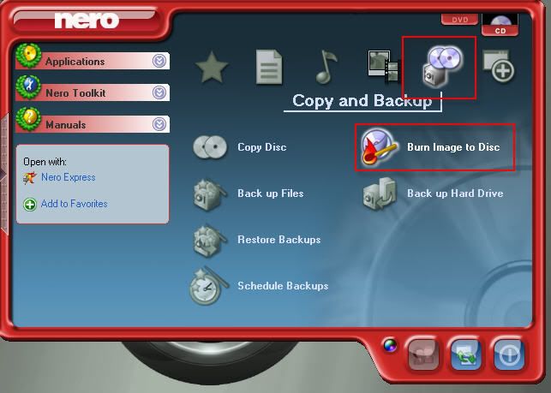Click the Back up Files safe icon
The height and width of the screenshot is (393, 551).
pyautogui.click(x=210, y=194)
